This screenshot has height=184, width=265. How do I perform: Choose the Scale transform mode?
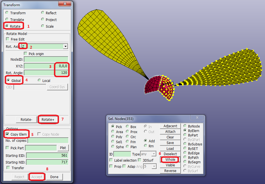[x=43, y=26]
